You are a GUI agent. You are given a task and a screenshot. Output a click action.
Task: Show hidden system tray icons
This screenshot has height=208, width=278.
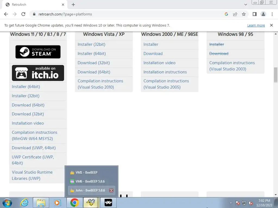231,203
